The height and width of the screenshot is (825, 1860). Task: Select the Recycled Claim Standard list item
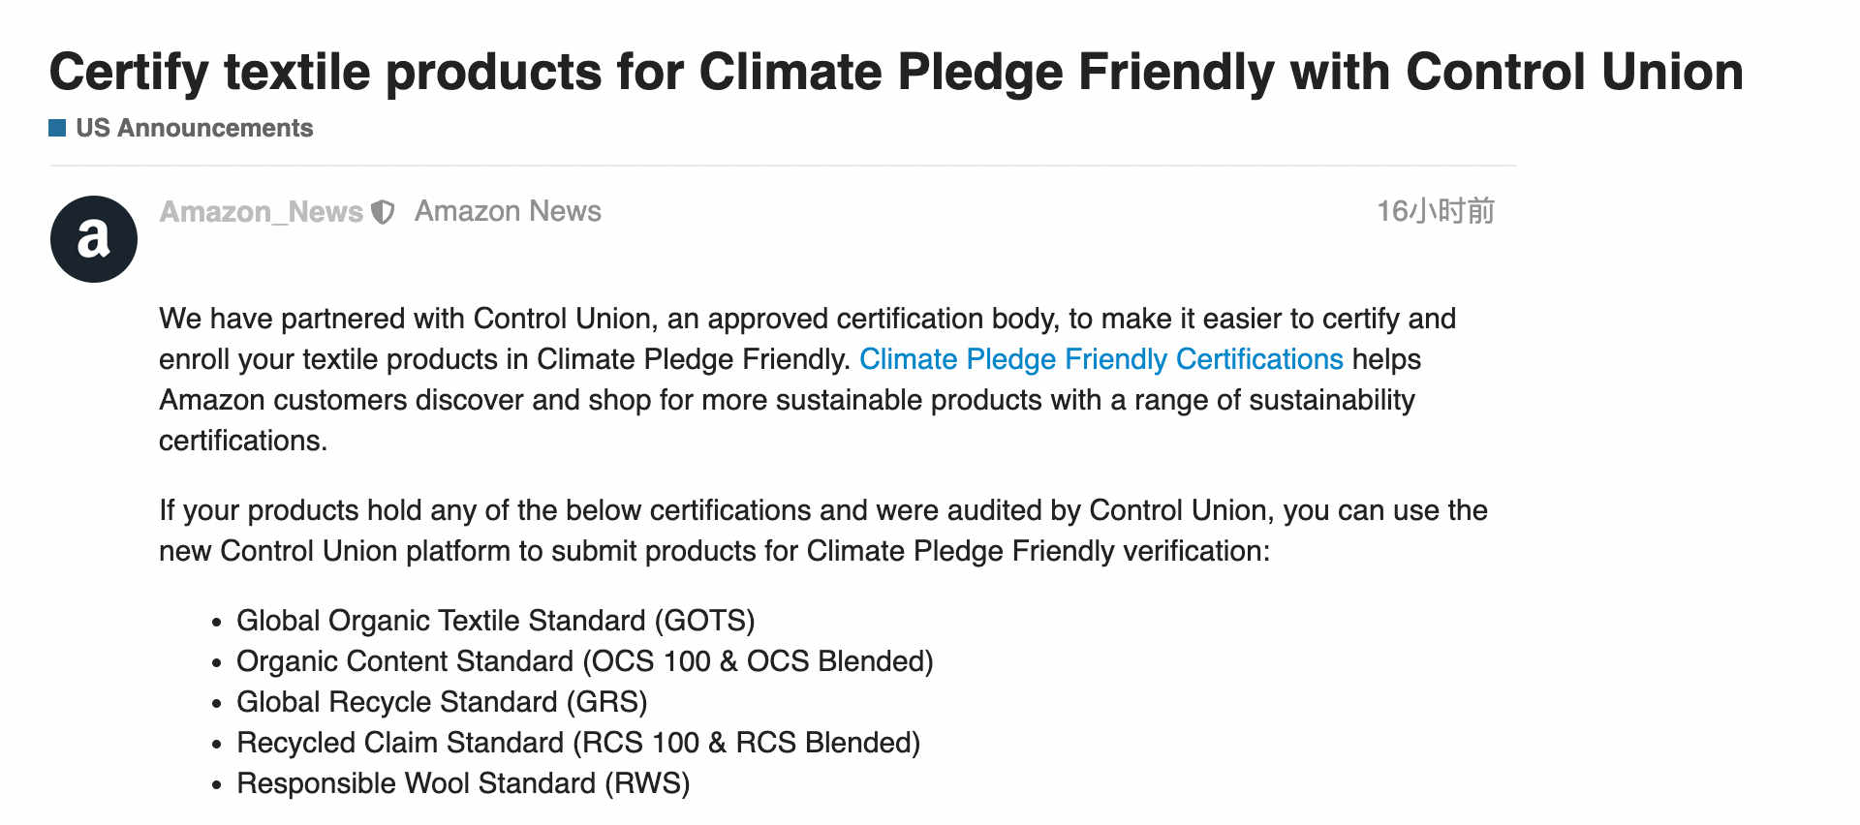pyautogui.click(x=578, y=743)
